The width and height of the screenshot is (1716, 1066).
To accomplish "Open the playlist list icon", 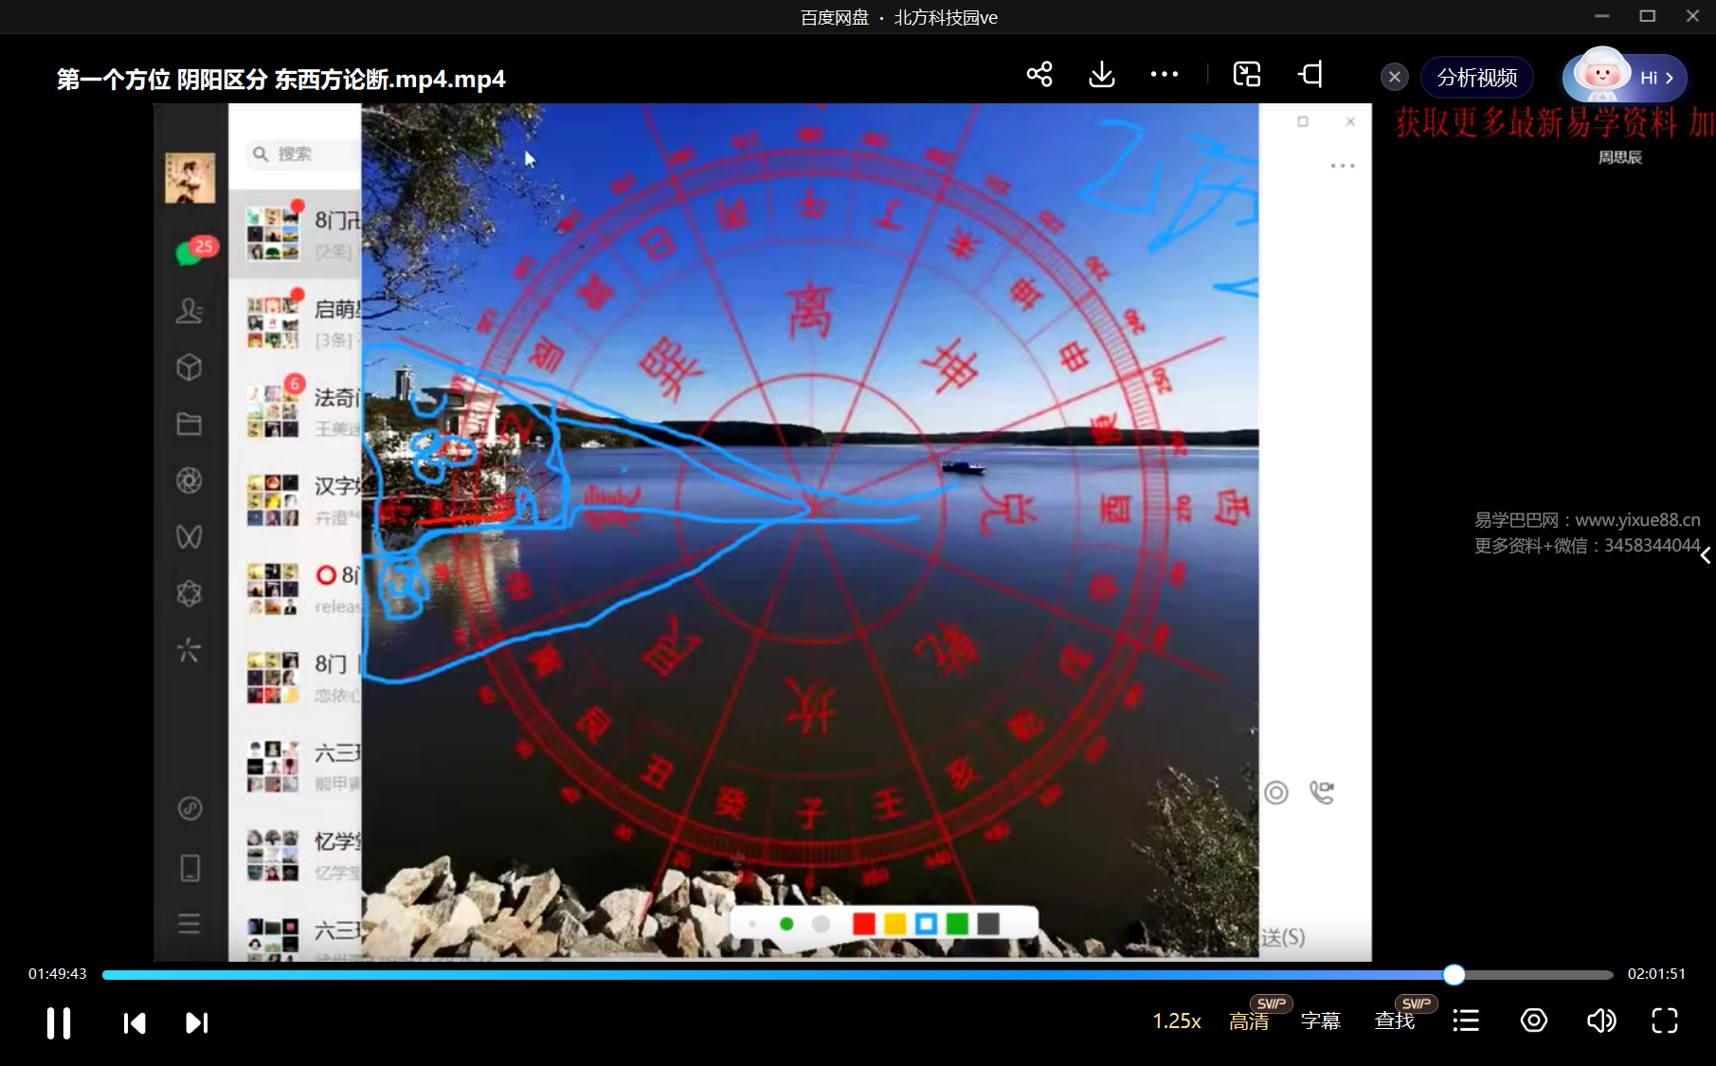I will (1466, 1021).
